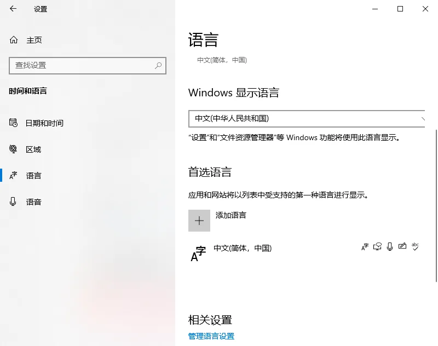
Task: Click the home icon beside 主页
Action: [14, 40]
